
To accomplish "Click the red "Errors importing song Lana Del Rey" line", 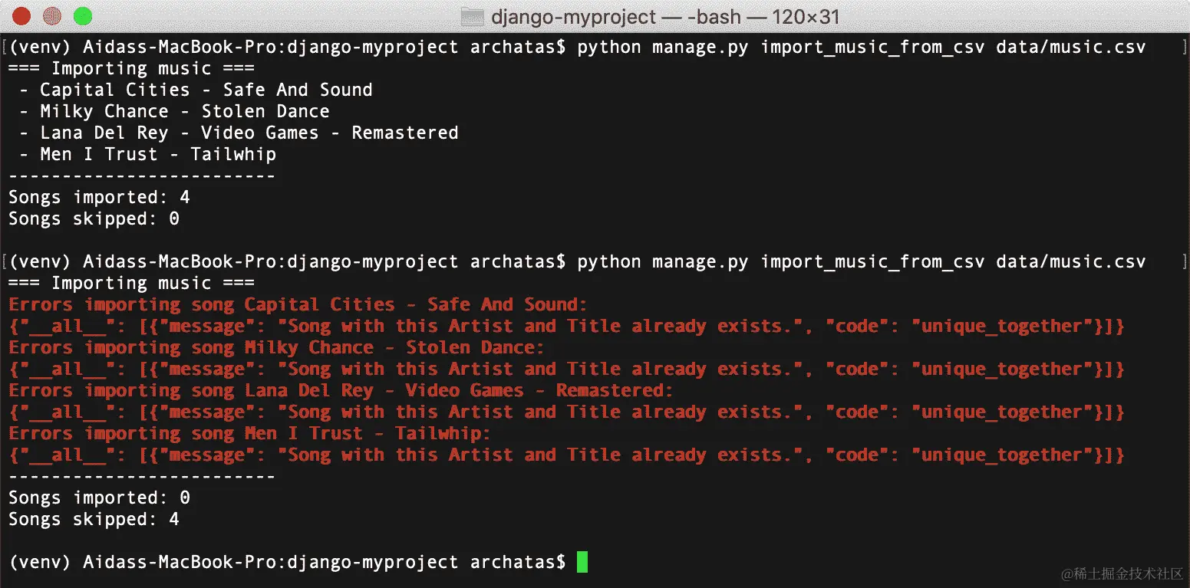I will pos(341,390).
